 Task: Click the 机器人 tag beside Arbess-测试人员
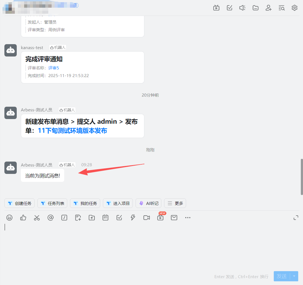67,165
